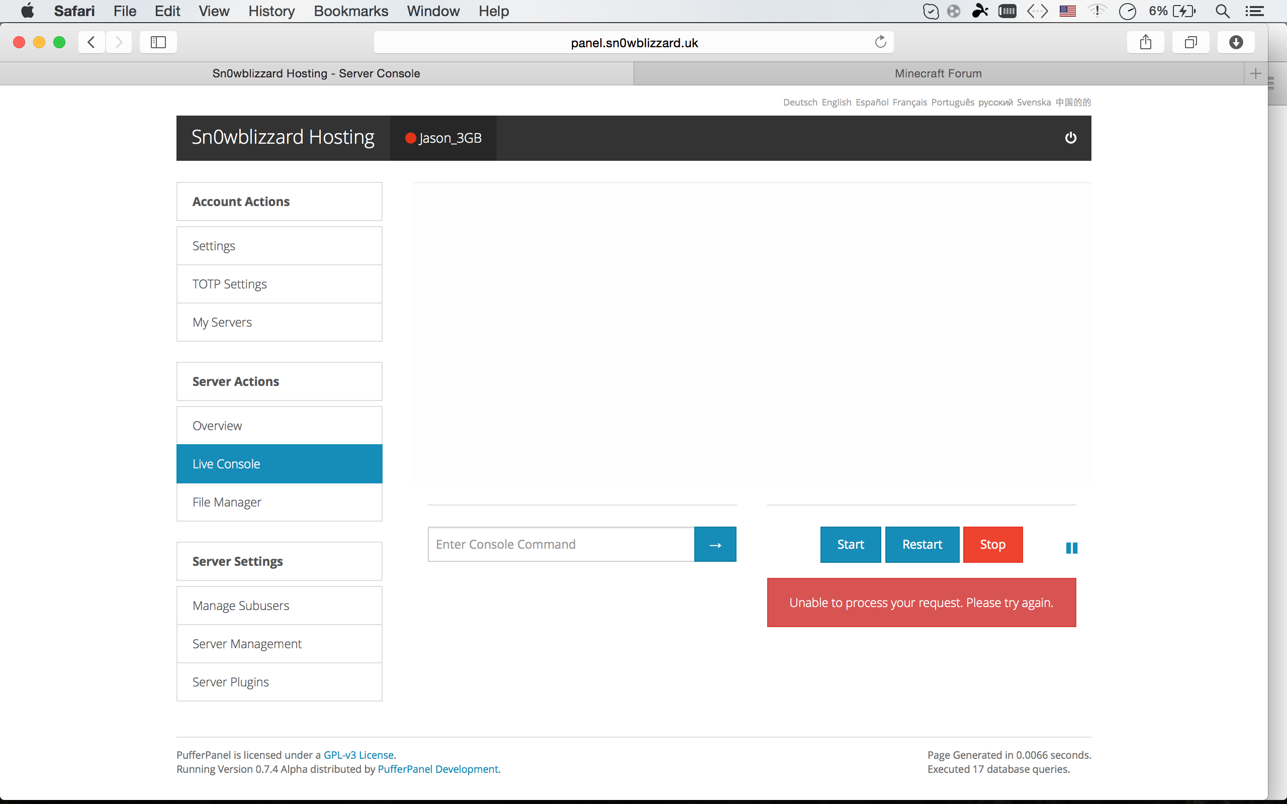This screenshot has width=1287, height=804.
Task: Reload the page in Safari
Action: (x=880, y=42)
